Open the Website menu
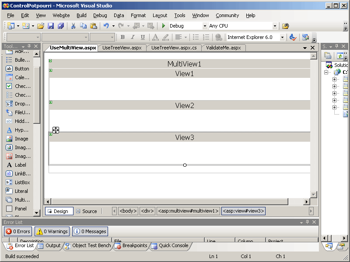The height and width of the screenshot is (262, 350). (61, 15)
